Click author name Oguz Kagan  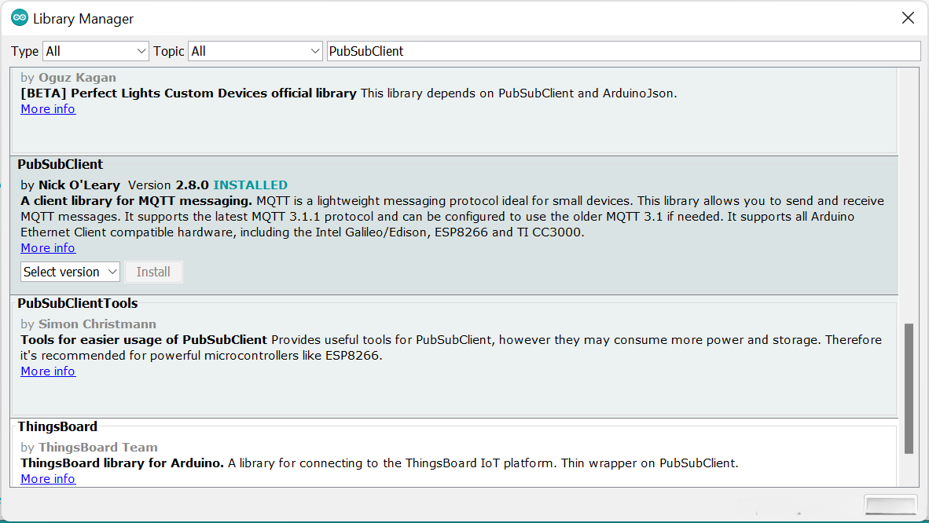(77, 78)
